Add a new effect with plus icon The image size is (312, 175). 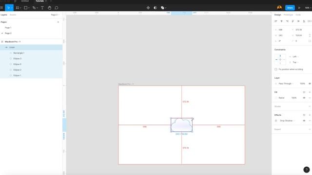pyautogui.click(x=310, y=115)
